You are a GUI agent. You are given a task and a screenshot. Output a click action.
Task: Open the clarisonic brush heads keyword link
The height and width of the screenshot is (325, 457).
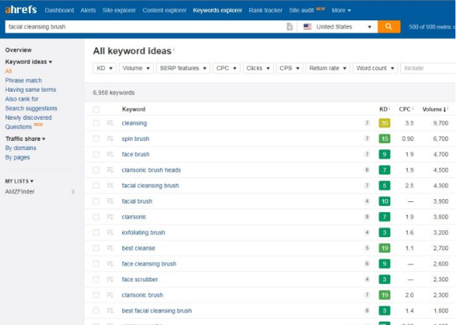click(x=151, y=170)
